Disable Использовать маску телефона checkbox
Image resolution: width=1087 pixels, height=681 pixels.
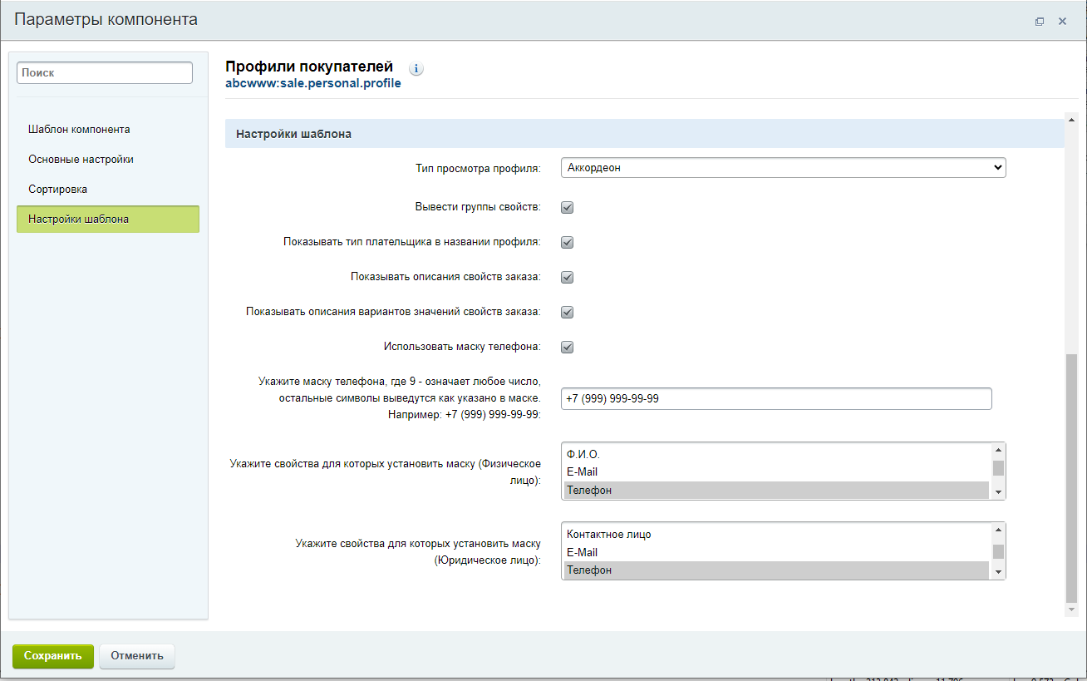(x=568, y=348)
